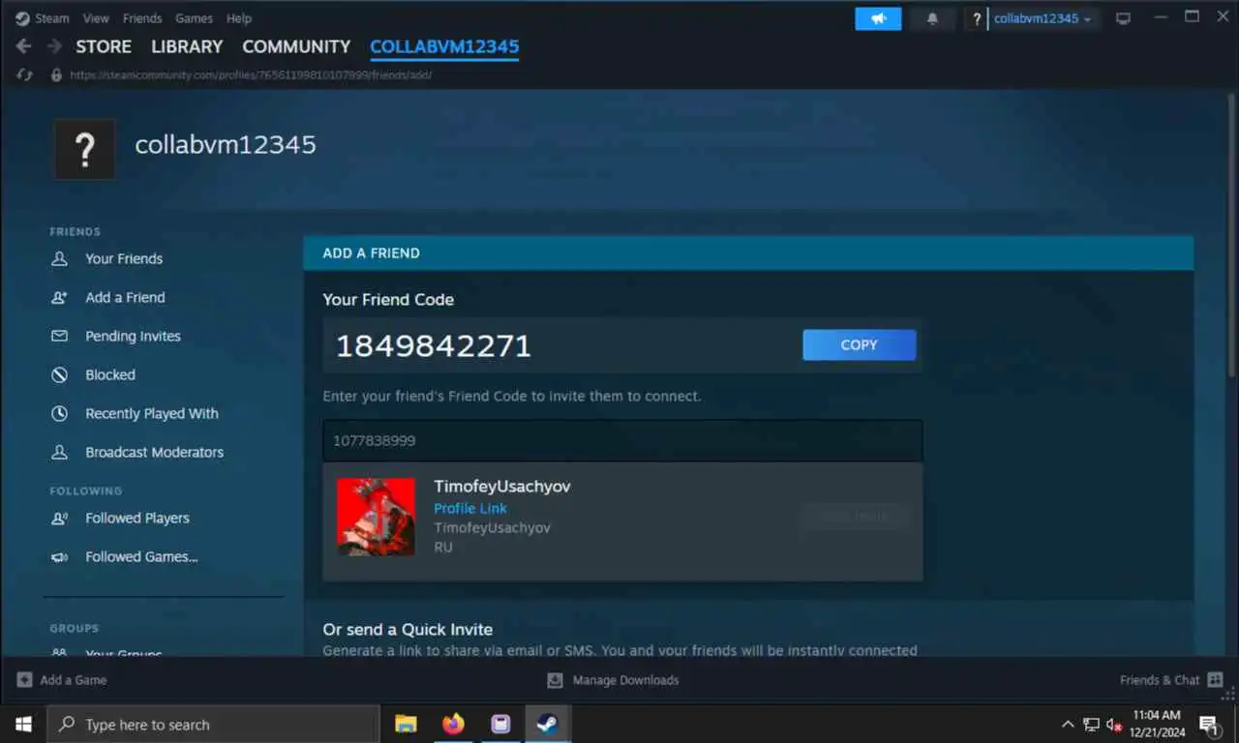The image size is (1239, 743).
Task: Click the network tray icon
Action: point(1091,724)
